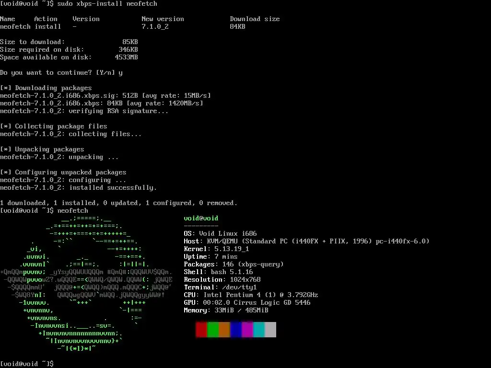Click the red color block in neofetch palette
This screenshot has width=491, height=368.
(201, 330)
